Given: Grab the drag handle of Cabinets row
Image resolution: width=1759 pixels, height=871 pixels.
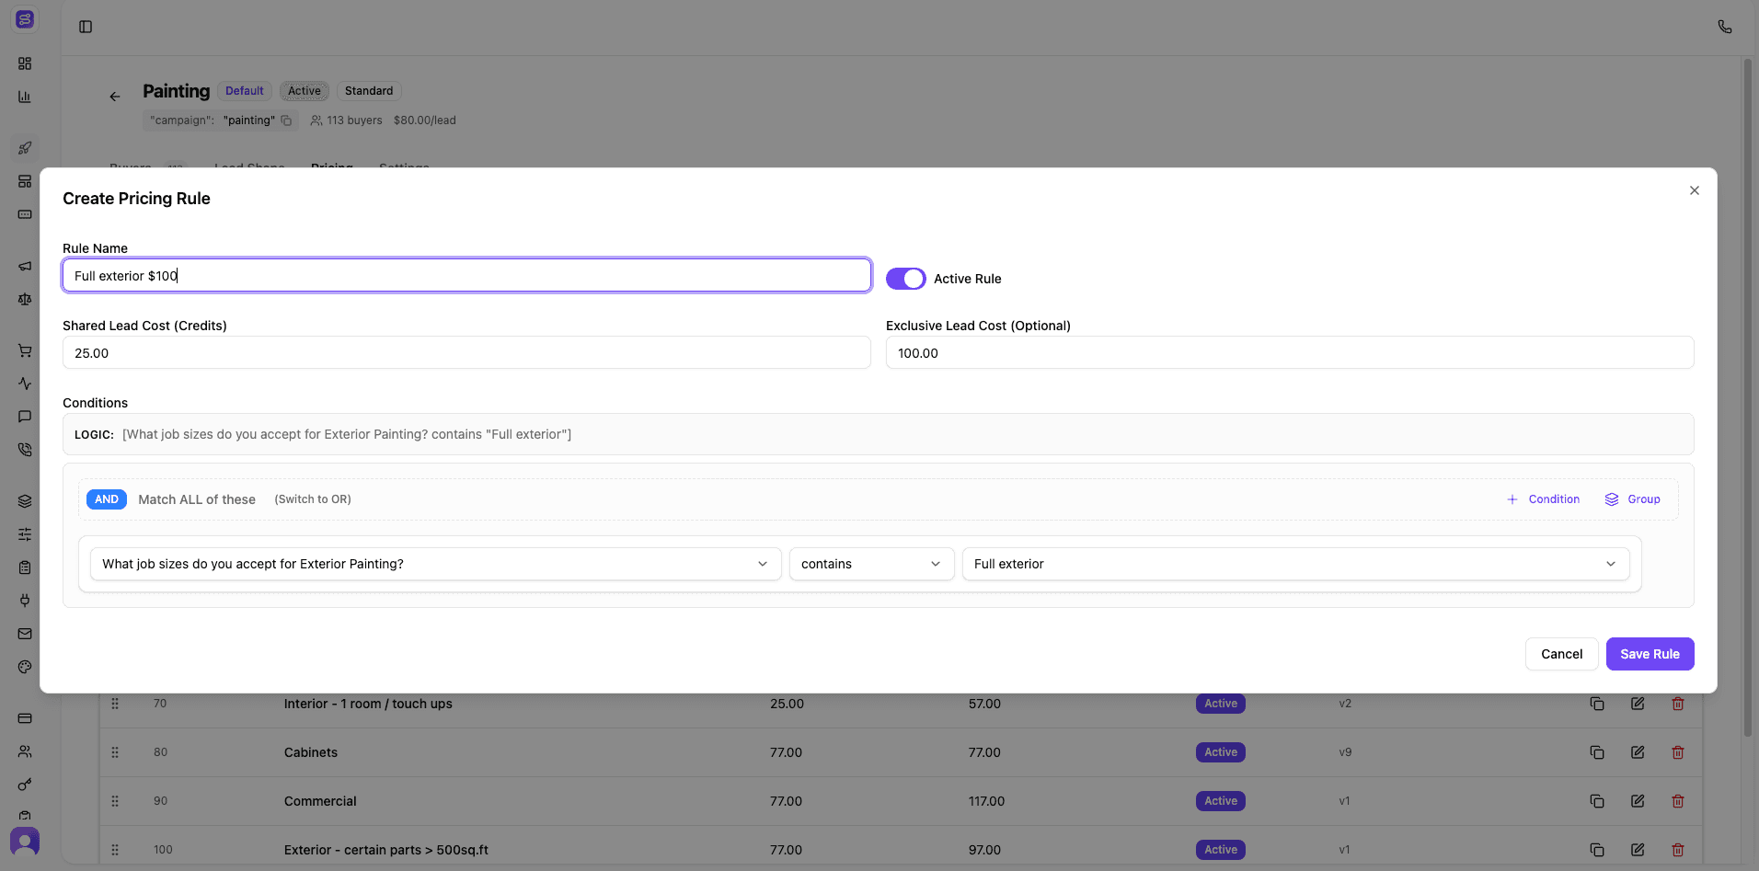Looking at the screenshot, I should click(x=115, y=752).
